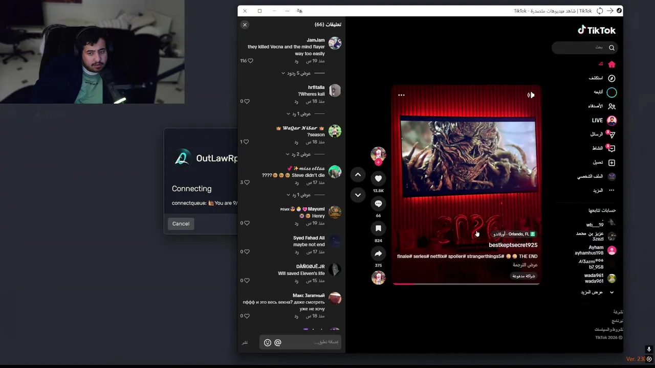
Task: Like JamJam's comment
Action: 250,61
